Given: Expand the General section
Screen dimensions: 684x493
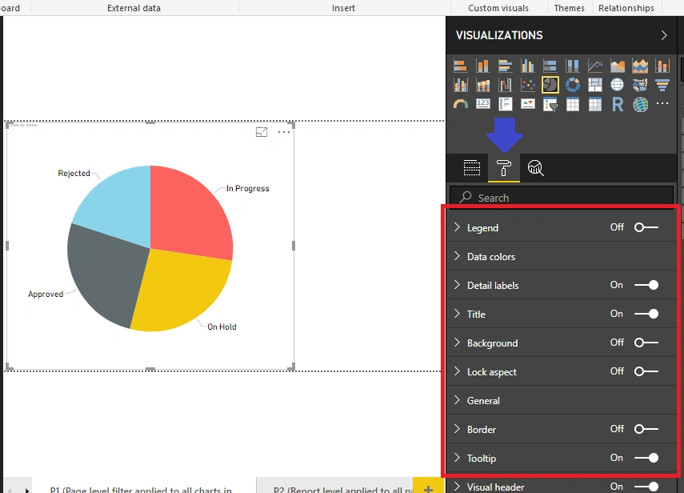Looking at the screenshot, I should 561,400.
